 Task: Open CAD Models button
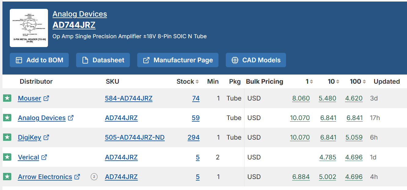256,60
